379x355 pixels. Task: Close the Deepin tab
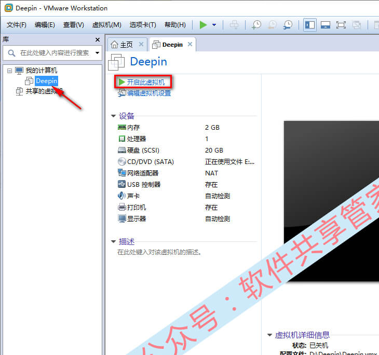pyautogui.click(x=190, y=44)
